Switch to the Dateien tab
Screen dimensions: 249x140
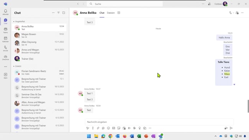click(x=111, y=13)
